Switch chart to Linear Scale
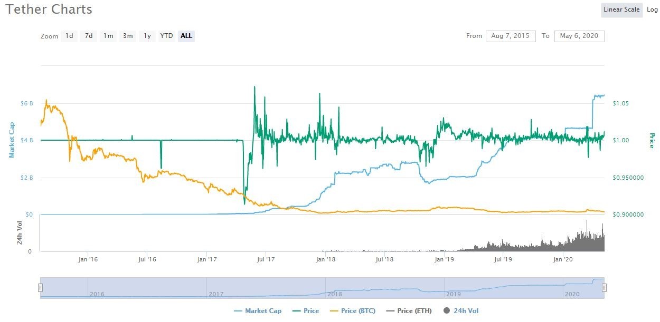 [x=621, y=9]
